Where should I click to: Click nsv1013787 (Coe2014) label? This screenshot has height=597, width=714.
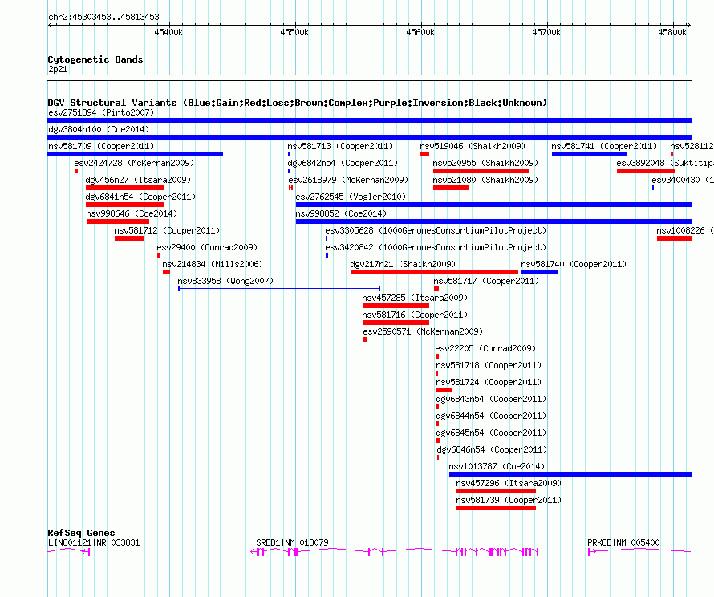click(x=497, y=466)
